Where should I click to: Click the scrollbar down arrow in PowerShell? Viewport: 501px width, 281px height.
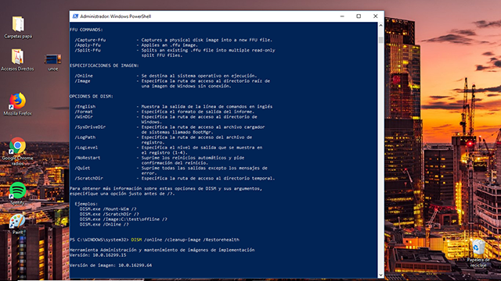pos(380,275)
